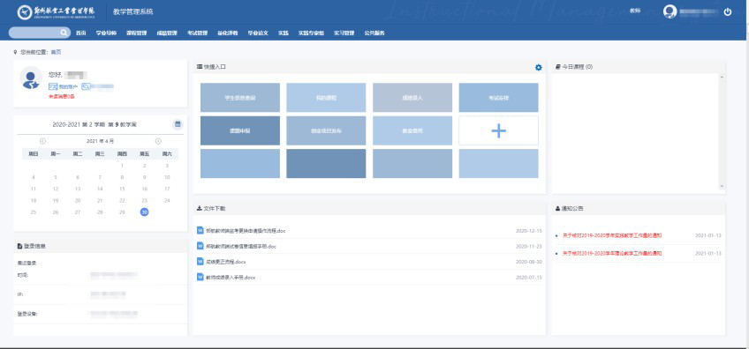The image size is (749, 349).
Task: Go to previous month in calendar
Action: click(x=42, y=141)
